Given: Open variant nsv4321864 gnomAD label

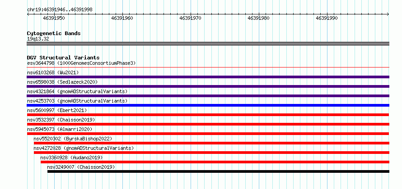Looking at the screenshot, I should (77, 91).
